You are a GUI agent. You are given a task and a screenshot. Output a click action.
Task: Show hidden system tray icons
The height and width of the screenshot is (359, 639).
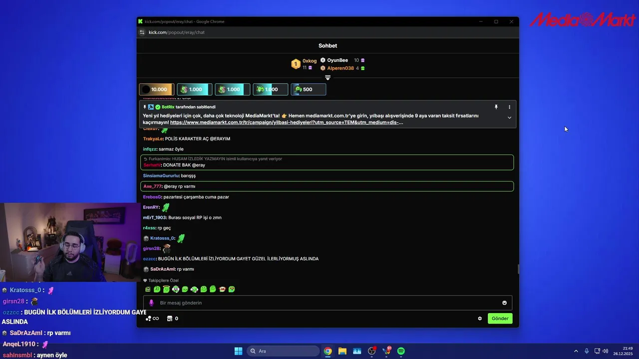click(x=576, y=351)
